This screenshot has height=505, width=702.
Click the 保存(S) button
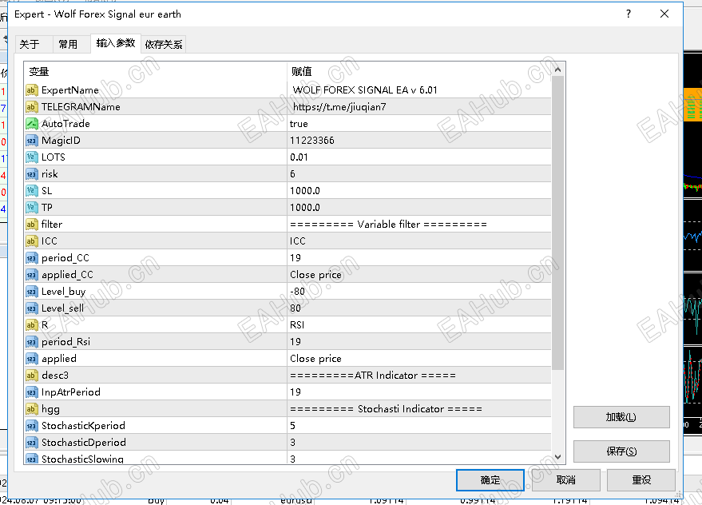pos(621,451)
